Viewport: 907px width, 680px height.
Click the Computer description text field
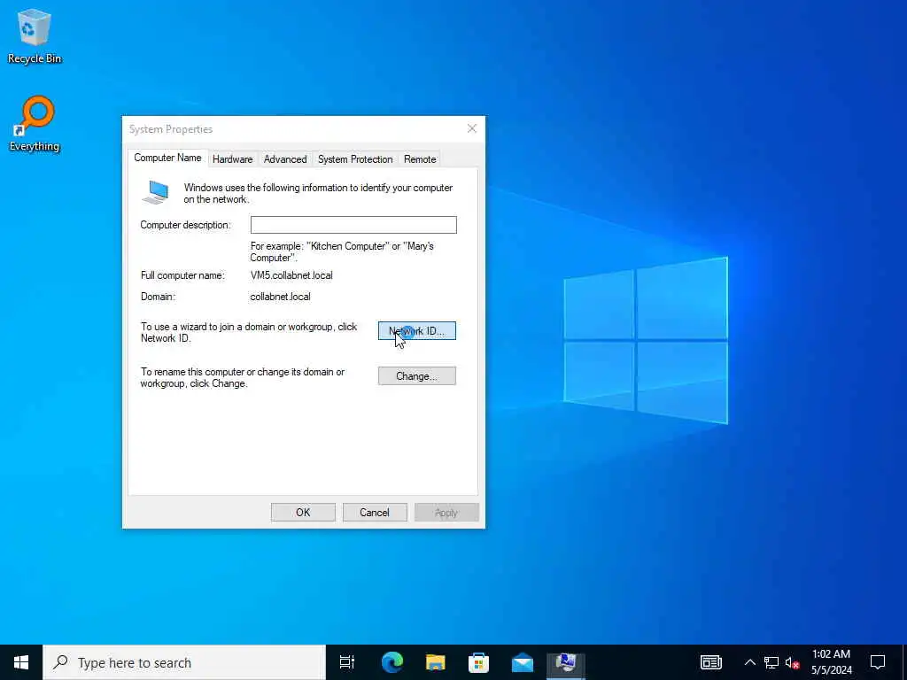coord(353,225)
